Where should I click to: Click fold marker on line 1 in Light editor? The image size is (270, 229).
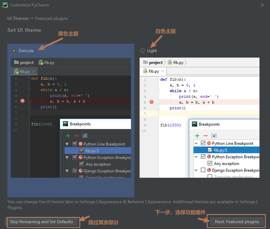coord(158,79)
